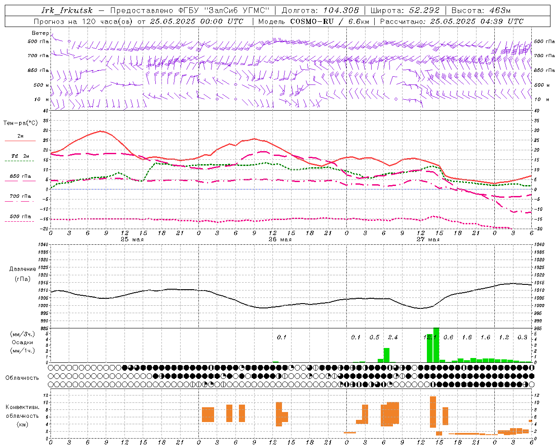The image size is (557, 446).
Task: Click the Давление panel label
Action: point(23,269)
